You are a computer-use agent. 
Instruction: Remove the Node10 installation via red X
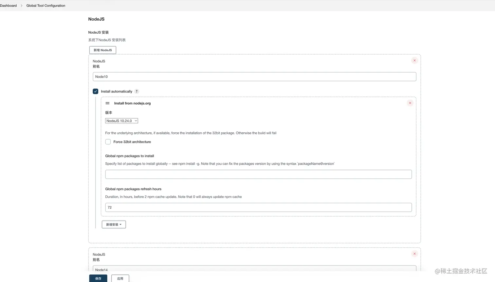414,60
